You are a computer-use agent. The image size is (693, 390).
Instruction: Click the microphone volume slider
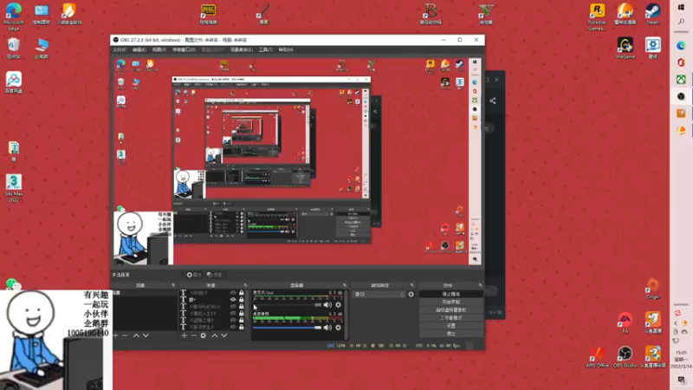pos(288,305)
